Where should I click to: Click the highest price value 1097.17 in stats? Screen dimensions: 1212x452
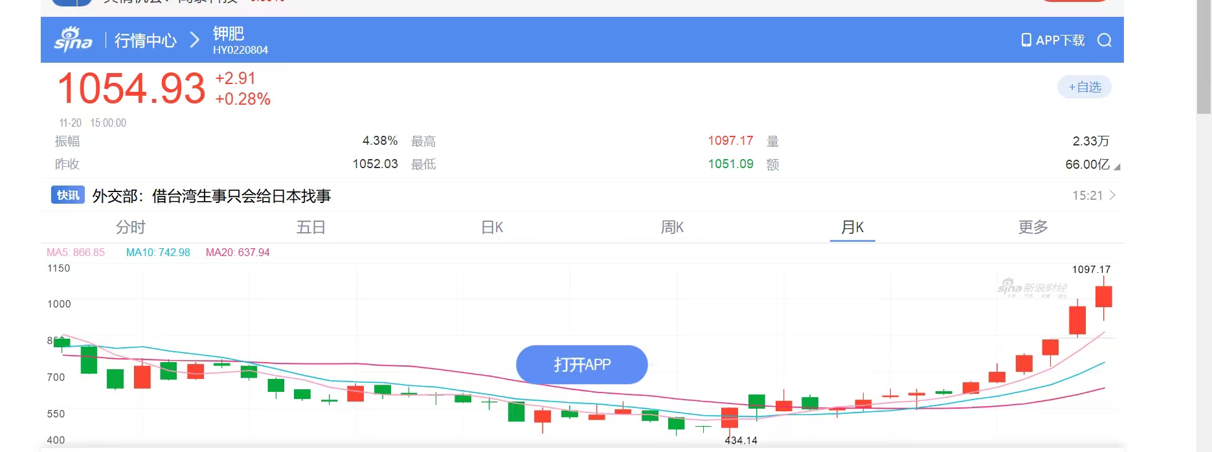(730, 141)
